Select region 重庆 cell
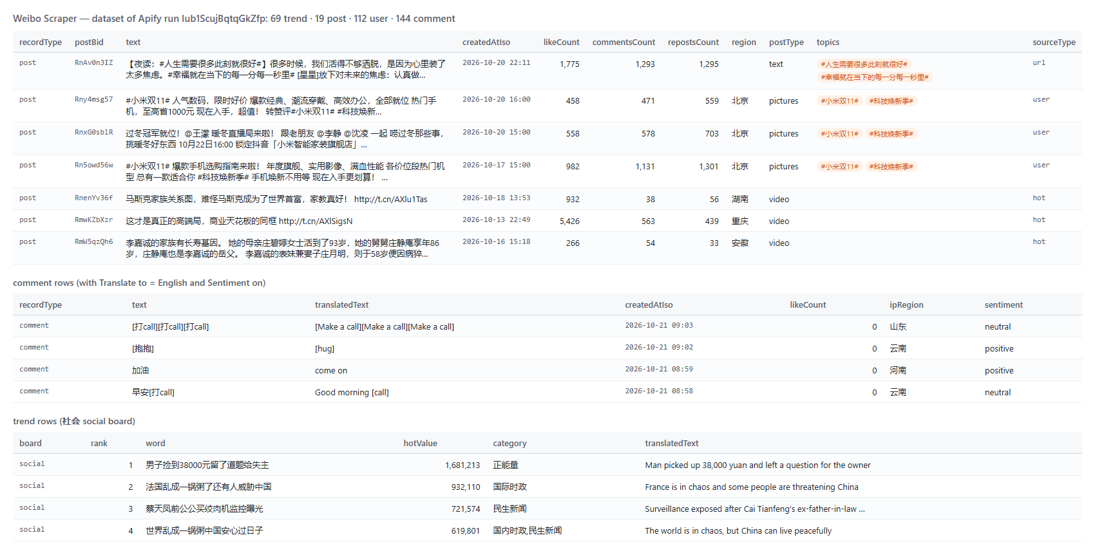This screenshot has height=553, width=1095. 740,221
